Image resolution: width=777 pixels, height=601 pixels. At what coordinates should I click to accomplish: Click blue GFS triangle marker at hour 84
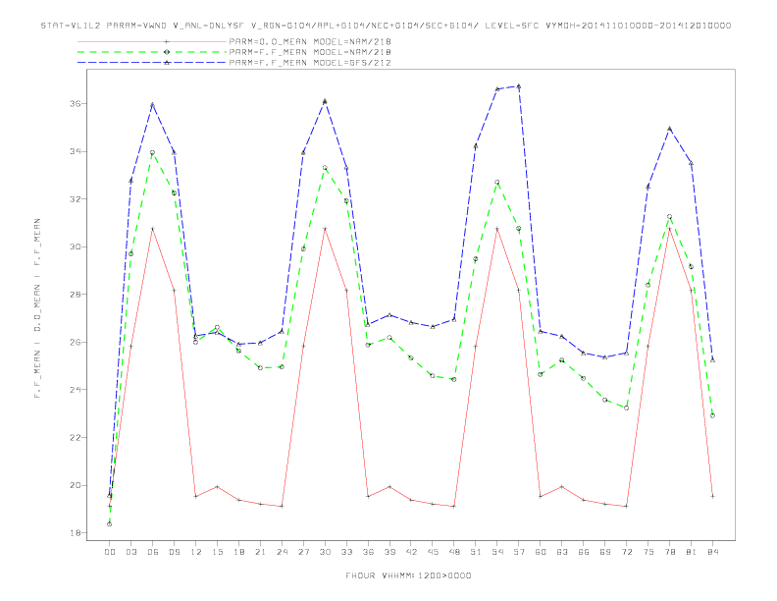[712, 360]
